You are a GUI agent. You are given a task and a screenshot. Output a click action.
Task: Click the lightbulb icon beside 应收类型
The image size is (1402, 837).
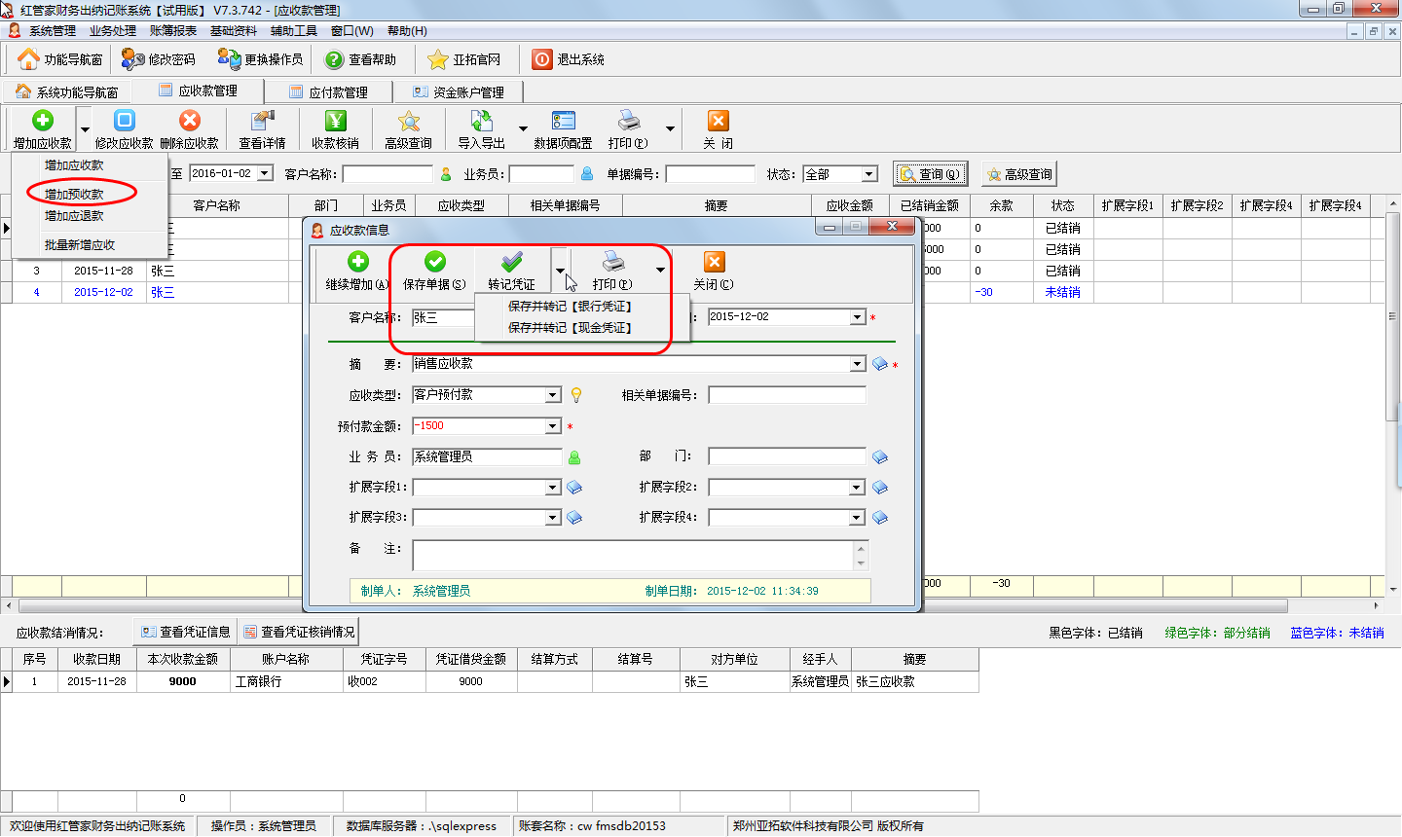coord(576,395)
